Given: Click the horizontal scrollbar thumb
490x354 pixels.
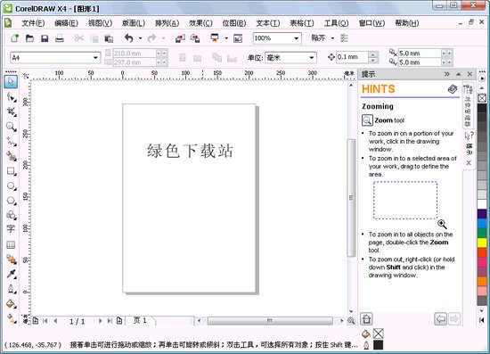Looking at the screenshot, I should [x=270, y=320].
